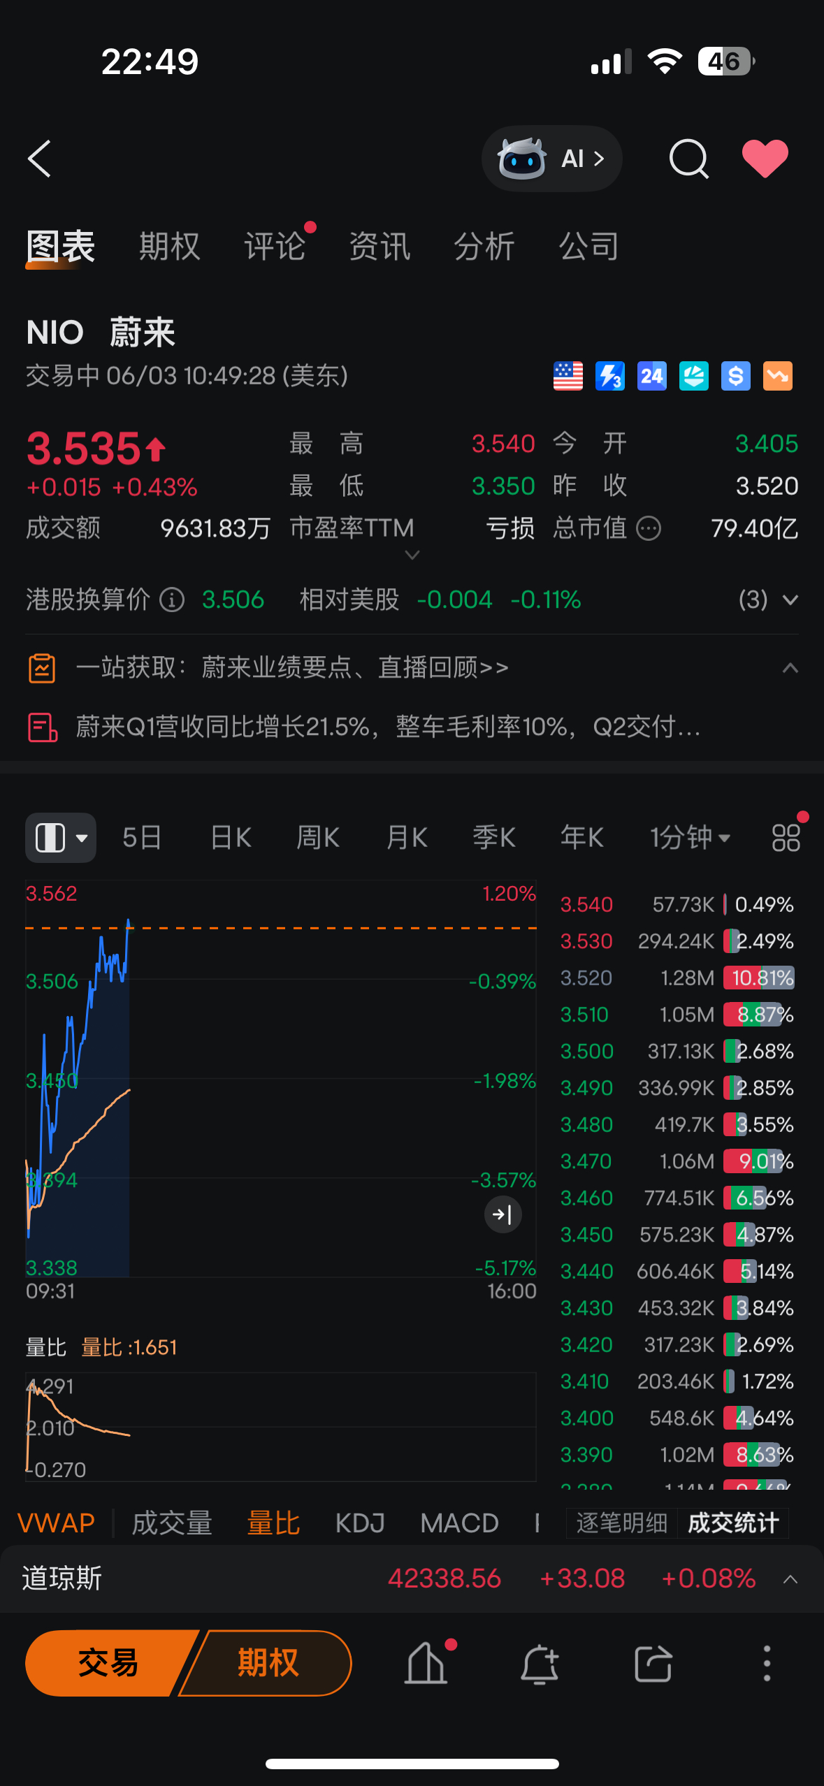Toggle the 量比 indicator
Viewport: 824px width, 1786px height.
coord(273,1523)
